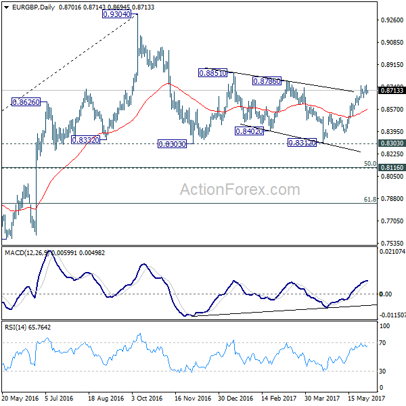Viewport: 406px width, 406px height.
Task: Click the MACD 0.021074 scale value
Action: tap(392, 251)
